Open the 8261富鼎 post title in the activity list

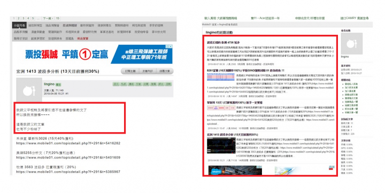pos(245,71)
